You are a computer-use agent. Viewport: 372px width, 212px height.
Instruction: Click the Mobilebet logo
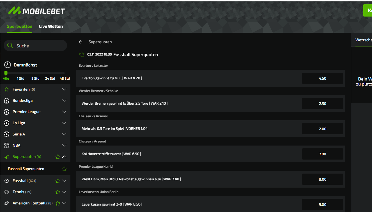[x=36, y=11]
